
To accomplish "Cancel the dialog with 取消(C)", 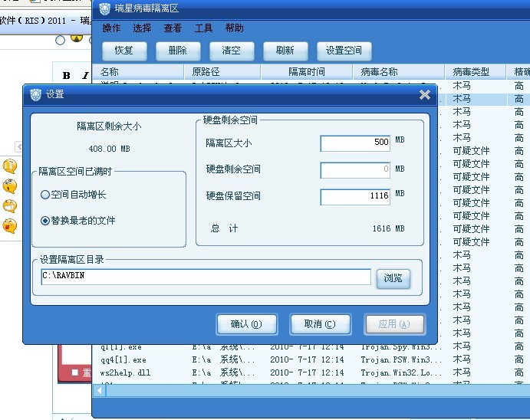I will point(320,324).
